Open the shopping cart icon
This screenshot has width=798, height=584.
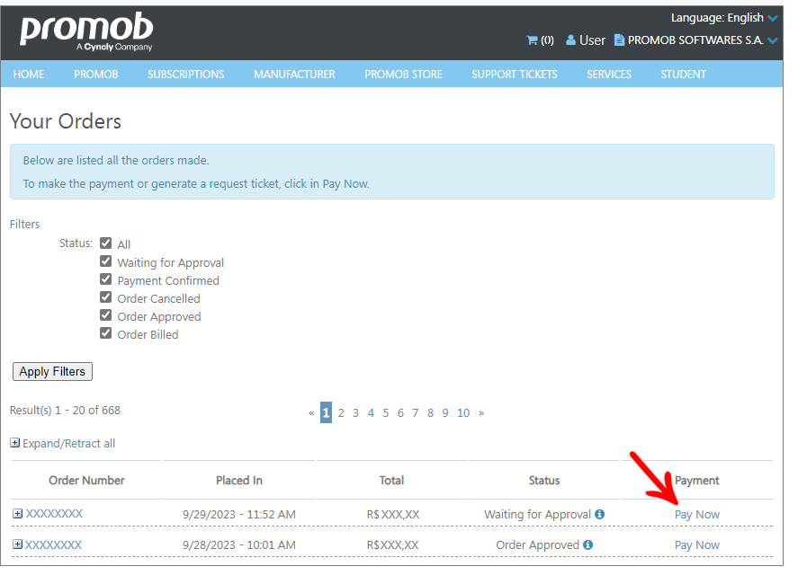[x=532, y=40]
